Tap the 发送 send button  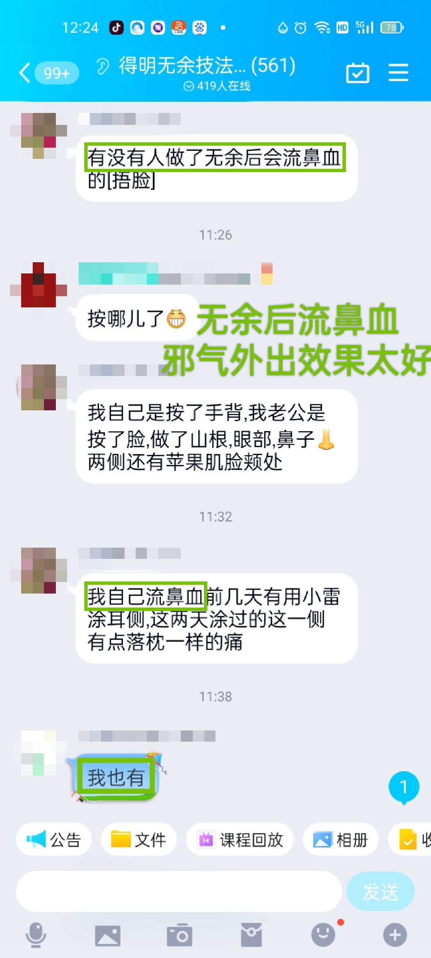[380, 892]
